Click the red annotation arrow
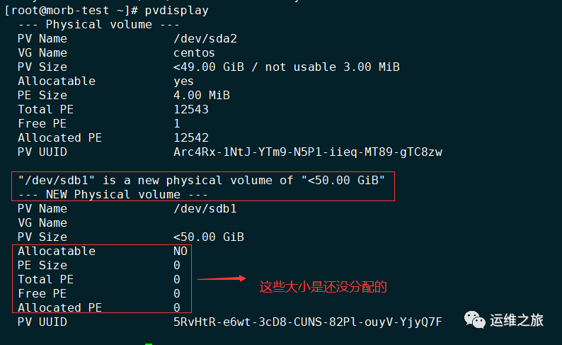The image size is (562, 345). pos(220,279)
